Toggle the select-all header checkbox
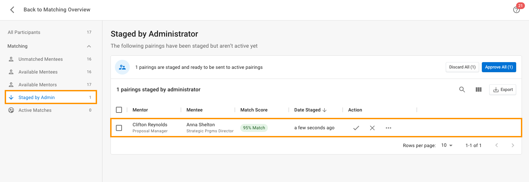 point(119,110)
